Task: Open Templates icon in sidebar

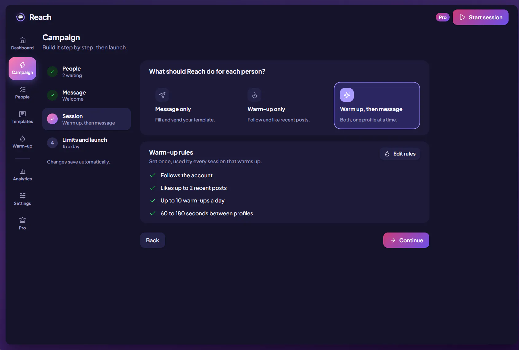Action: pos(22,114)
